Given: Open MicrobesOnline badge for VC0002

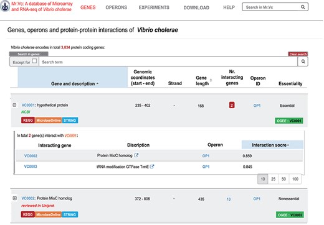Looking at the screenshot, I should [x=48, y=214].
